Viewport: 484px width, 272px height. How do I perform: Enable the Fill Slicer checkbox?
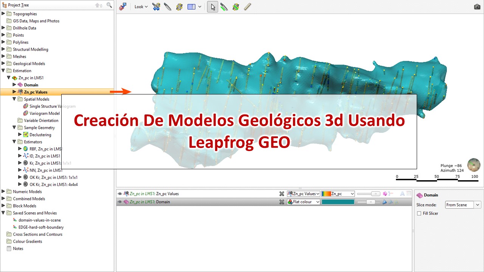pyautogui.click(x=419, y=213)
